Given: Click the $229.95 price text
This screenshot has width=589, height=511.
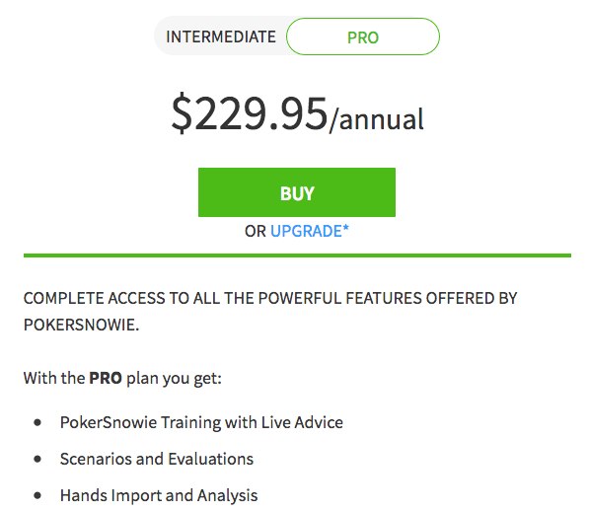Looking at the screenshot, I should [x=250, y=112].
